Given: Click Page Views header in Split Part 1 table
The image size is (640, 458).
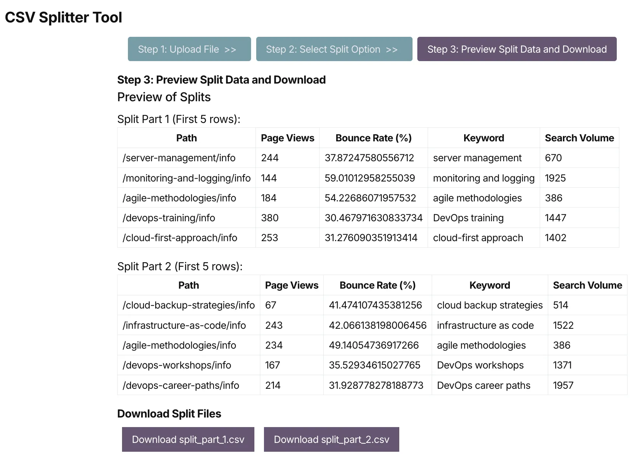Looking at the screenshot, I should 288,138.
